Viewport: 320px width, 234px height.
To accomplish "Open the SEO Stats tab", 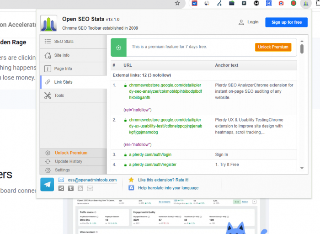I will (x=74, y=42).
